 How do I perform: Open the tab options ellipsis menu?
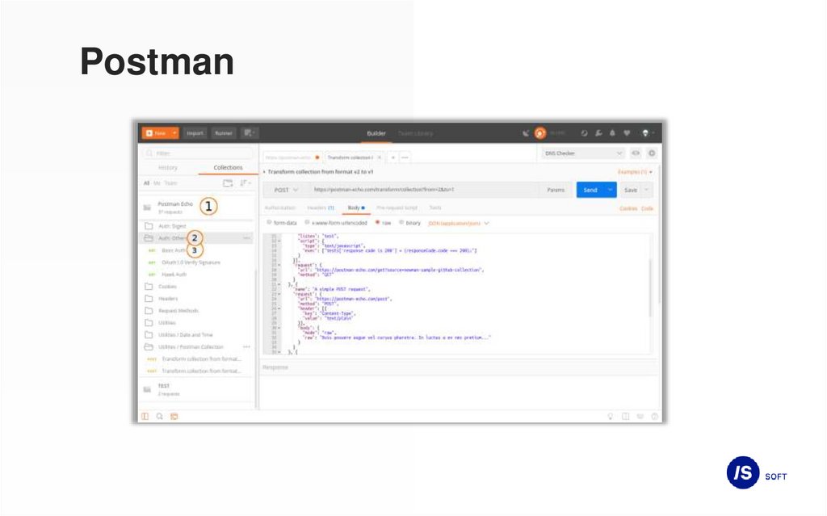click(405, 157)
